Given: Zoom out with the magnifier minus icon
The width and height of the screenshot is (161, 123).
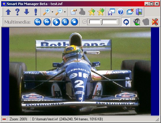Looking at the screenshot, I should point(59,12).
